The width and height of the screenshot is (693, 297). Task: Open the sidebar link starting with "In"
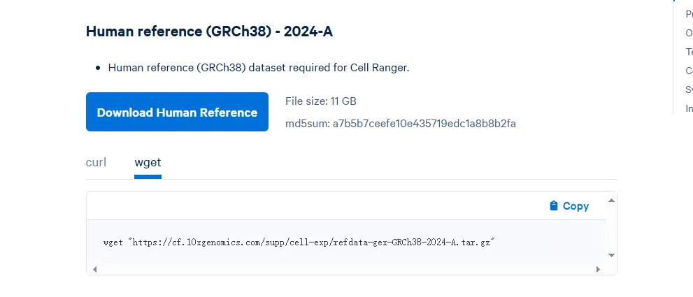point(689,108)
